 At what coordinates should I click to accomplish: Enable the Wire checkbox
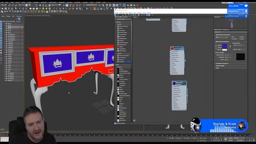(x=231, y=37)
